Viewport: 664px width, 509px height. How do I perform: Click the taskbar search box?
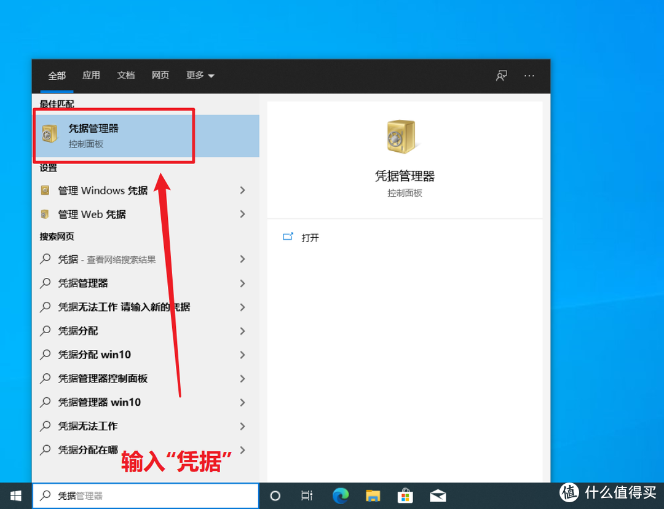(146, 495)
